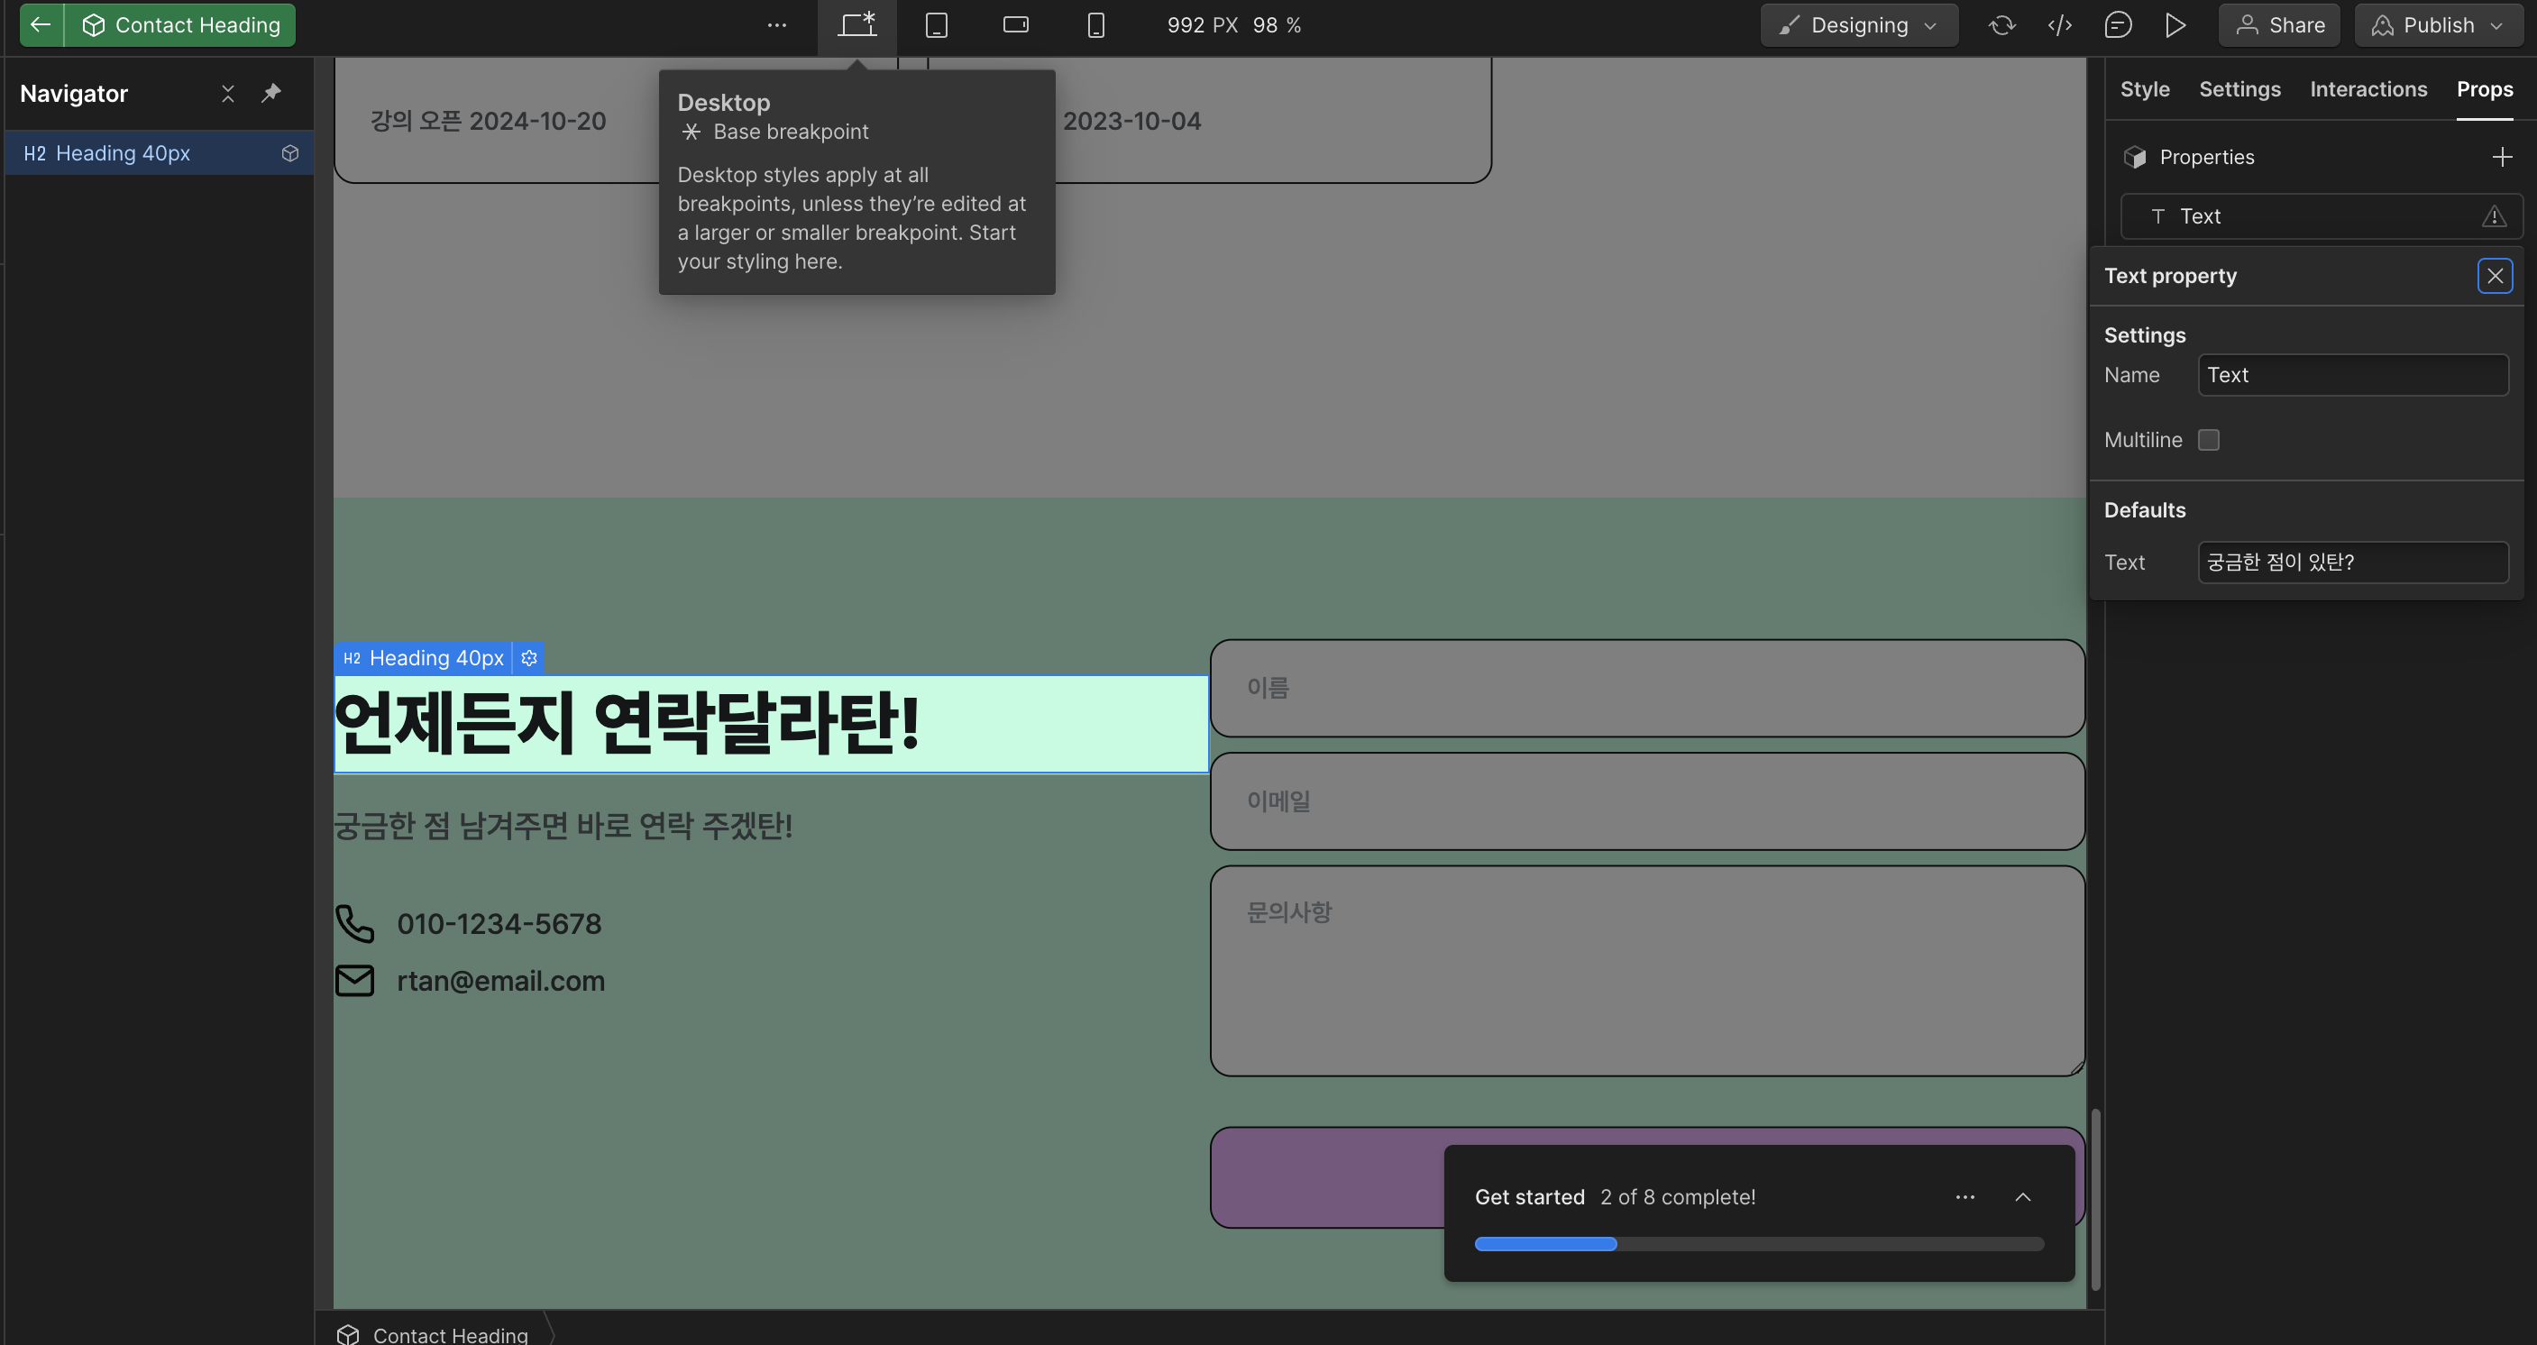Close the Navigator panel
The image size is (2537, 1345).
click(227, 94)
